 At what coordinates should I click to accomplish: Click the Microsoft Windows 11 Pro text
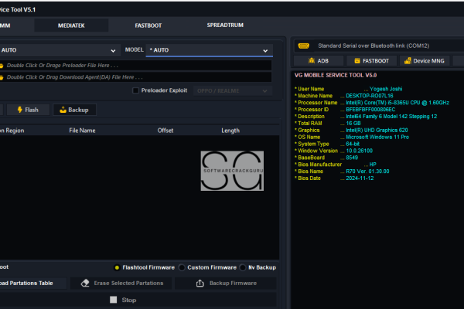click(377, 137)
